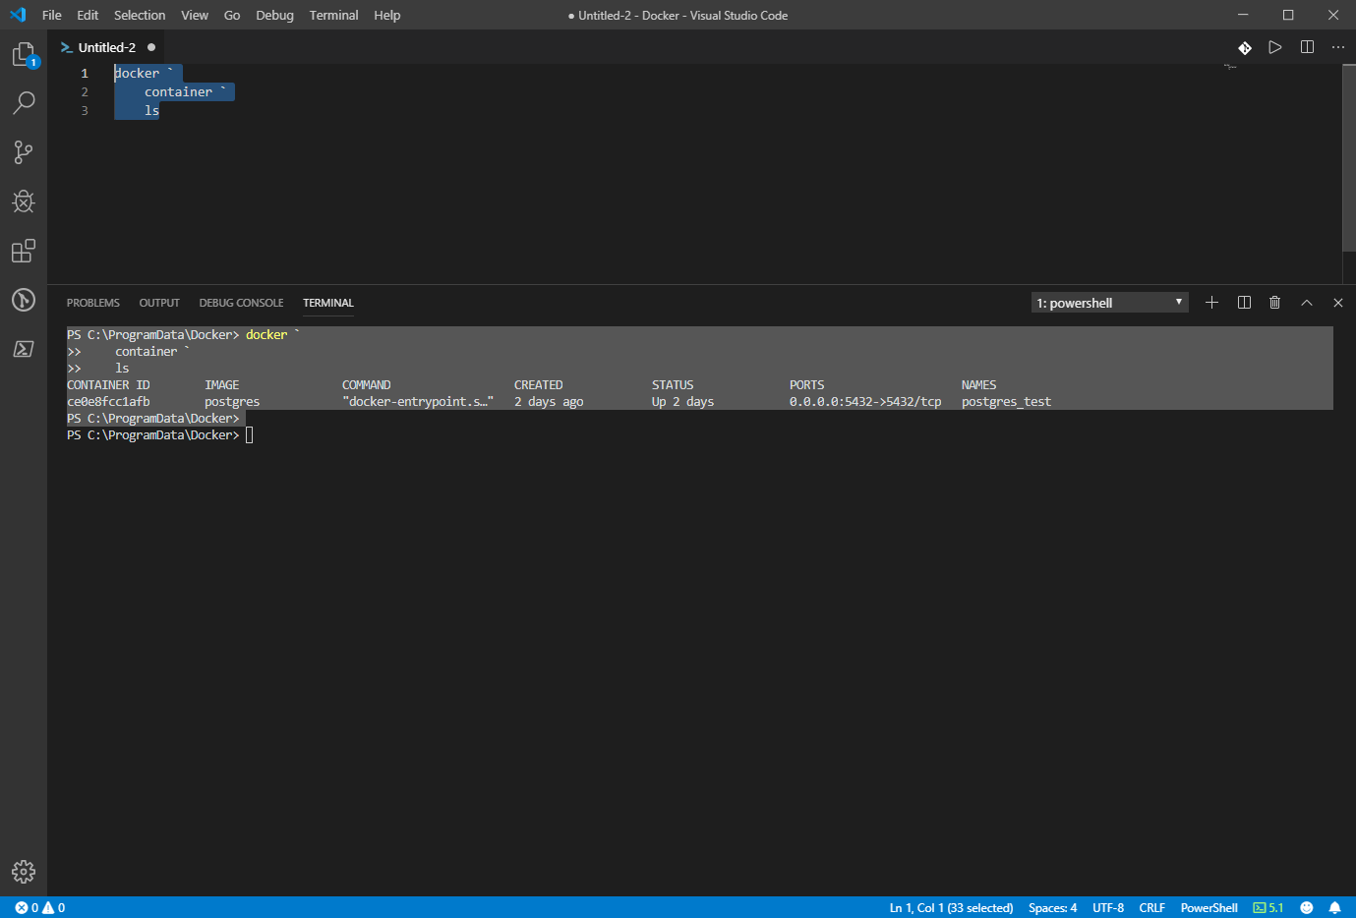Kill the terminal with trash icon
Screen dimensions: 1356x918
coord(1275,303)
